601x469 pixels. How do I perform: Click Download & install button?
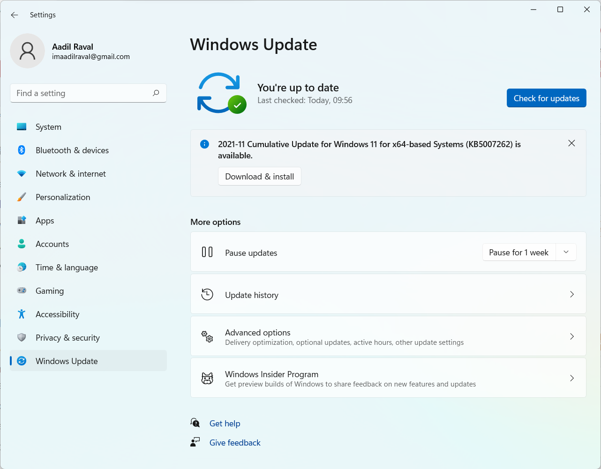259,177
